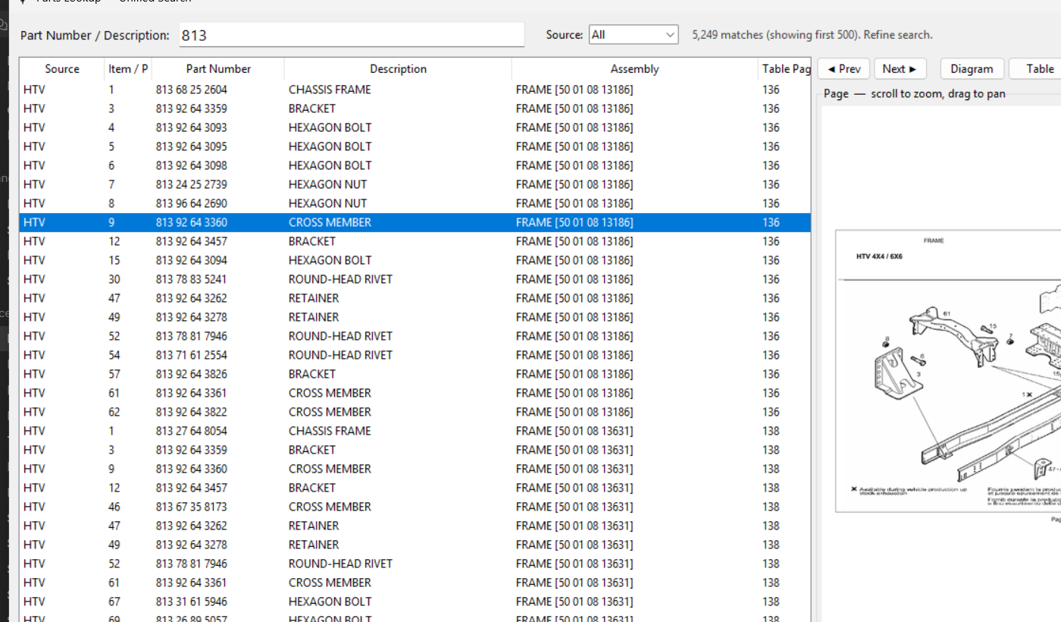This screenshot has width=1061, height=622.
Task: Sort by the Item / P column header
Action: (128, 69)
